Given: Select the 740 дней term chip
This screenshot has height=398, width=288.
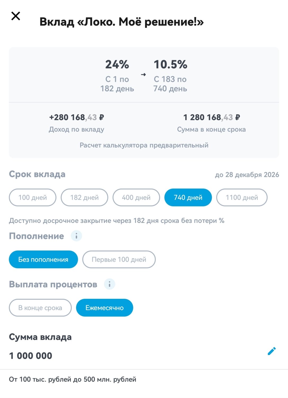Looking at the screenshot, I should tap(188, 197).
